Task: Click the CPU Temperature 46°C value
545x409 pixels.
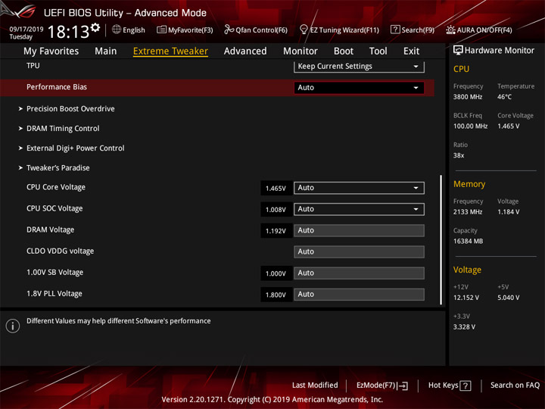Action: [x=504, y=97]
